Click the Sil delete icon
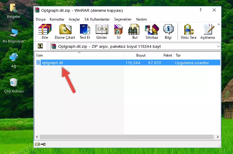The image size is (233, 154). click(118, 31)
